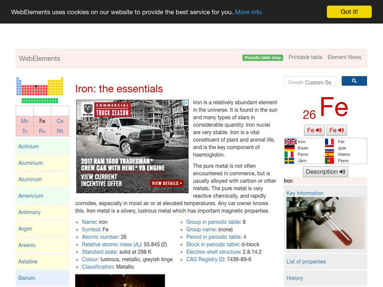Open Actinium in element list
383x287 pixels.
(43, 146)
